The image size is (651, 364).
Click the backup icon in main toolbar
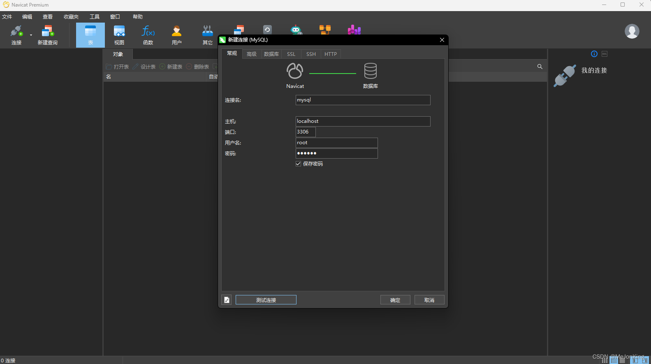(267, 30)
